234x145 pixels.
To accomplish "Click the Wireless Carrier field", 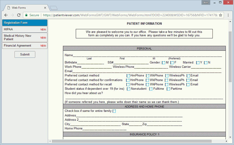I will 206,67.
